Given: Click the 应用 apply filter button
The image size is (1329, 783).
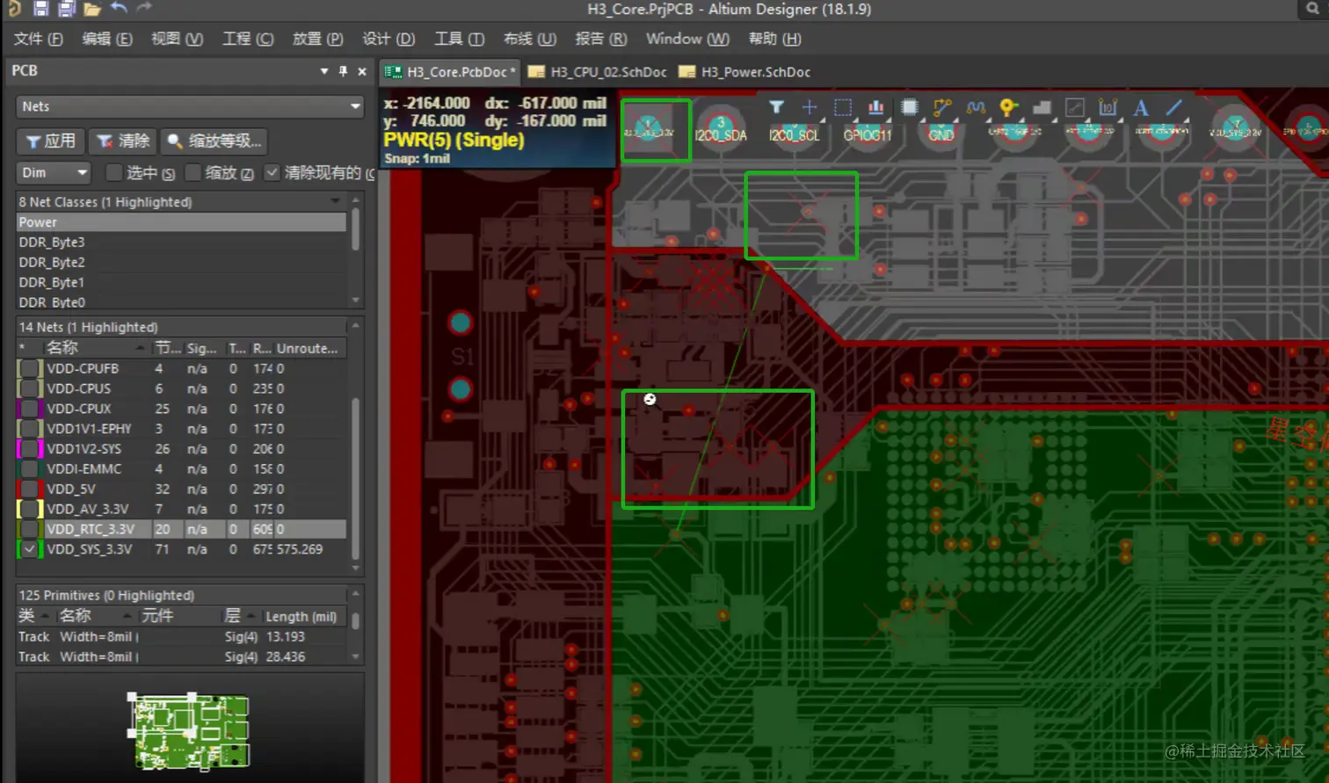Looking at the screenshot, I should [x=50, y=141].
